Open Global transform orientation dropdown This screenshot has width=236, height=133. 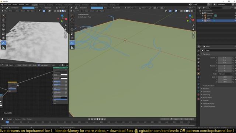pos(143,8)
